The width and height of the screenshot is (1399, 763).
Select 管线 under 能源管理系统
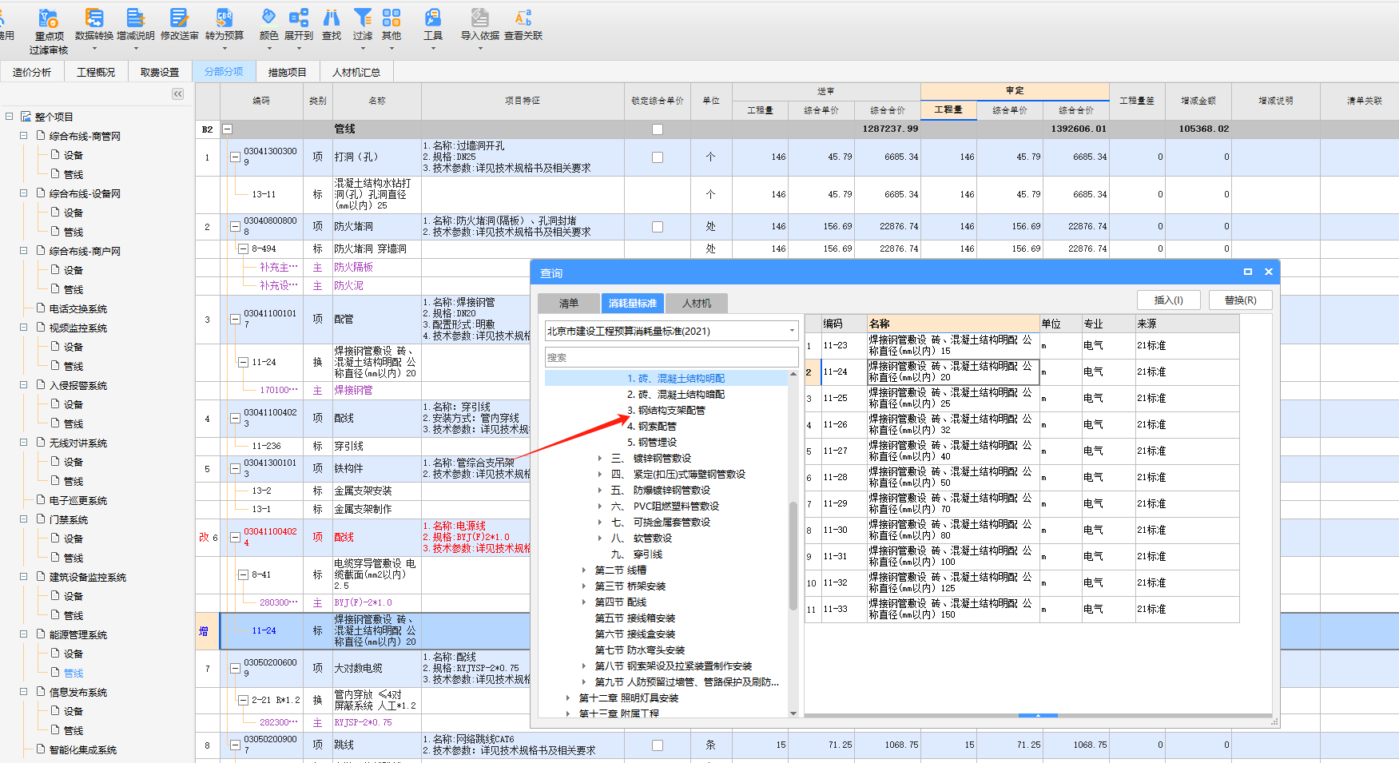tap(74, 673)
